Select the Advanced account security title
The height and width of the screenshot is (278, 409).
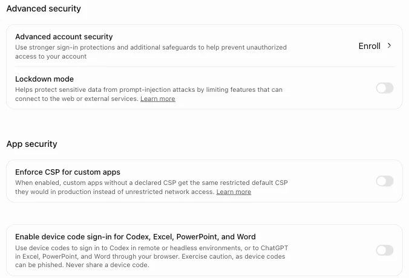coord(64,37)
